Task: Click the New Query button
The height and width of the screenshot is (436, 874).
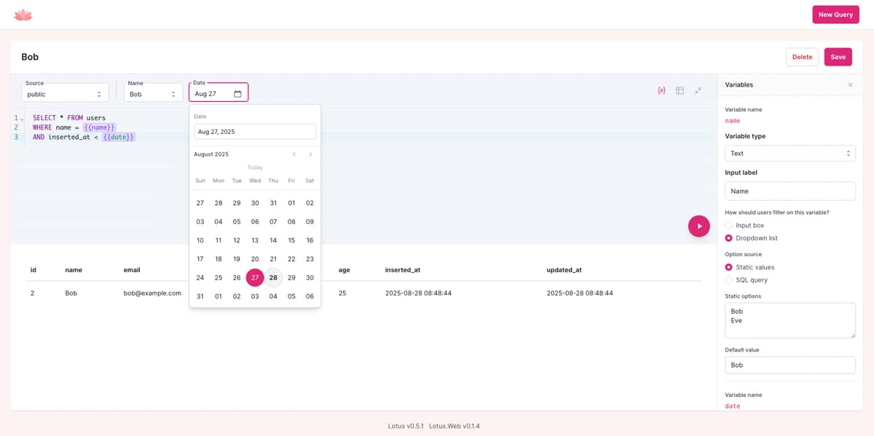Action: [835, 15]
